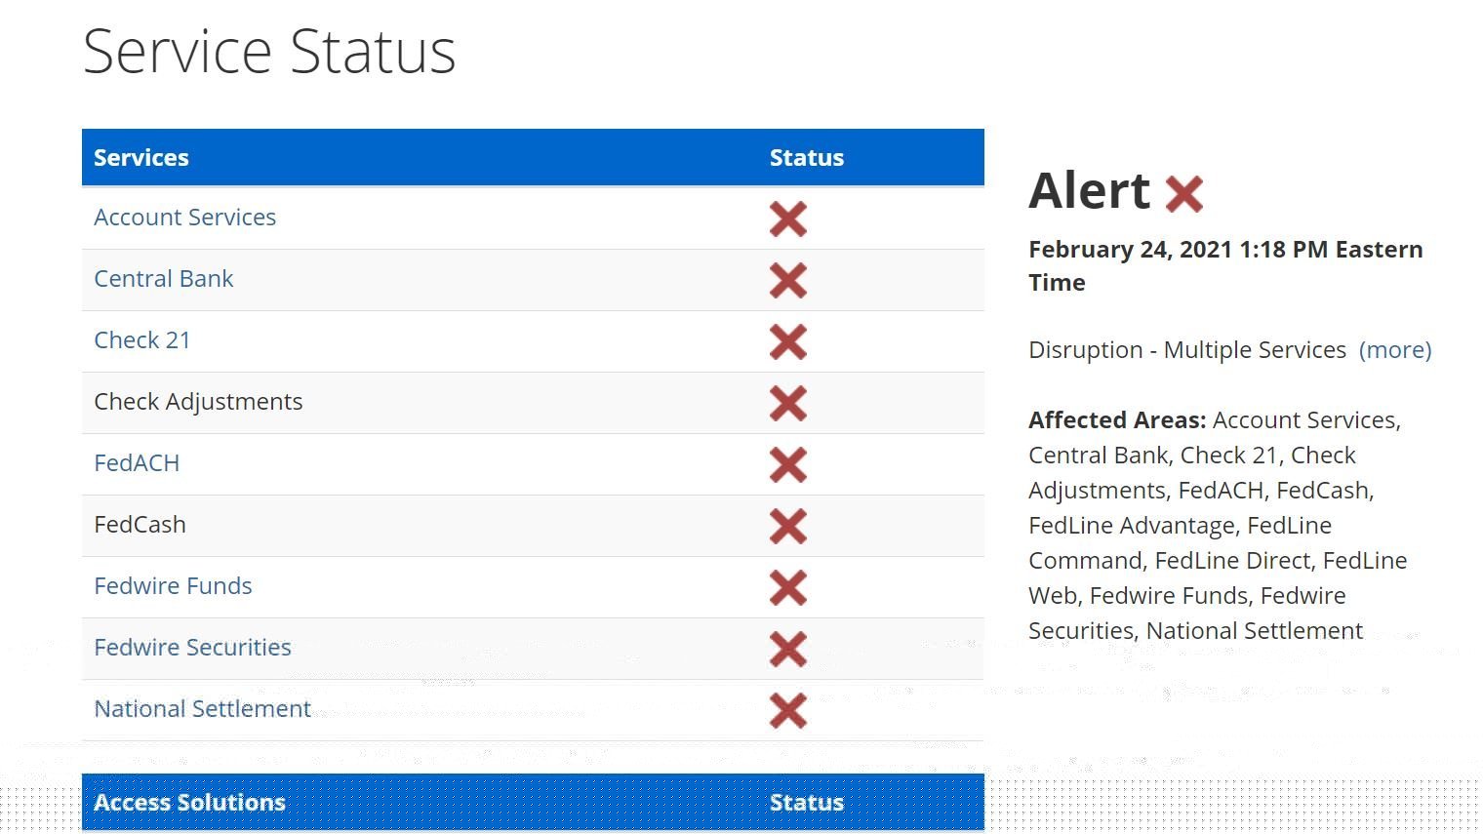Image resolution: width=1483 pixels, height=834 pixels.
Task: Click the Access Solutions table header
Action: pos(189,802)
